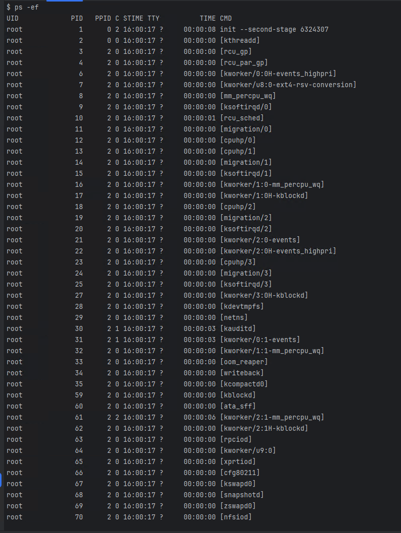Click the [kdevtmpfs] process name
401x533 pixels.
tap(242, 307)
